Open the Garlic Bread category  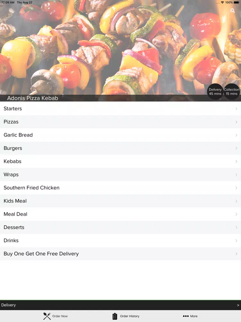click(121, 135)
